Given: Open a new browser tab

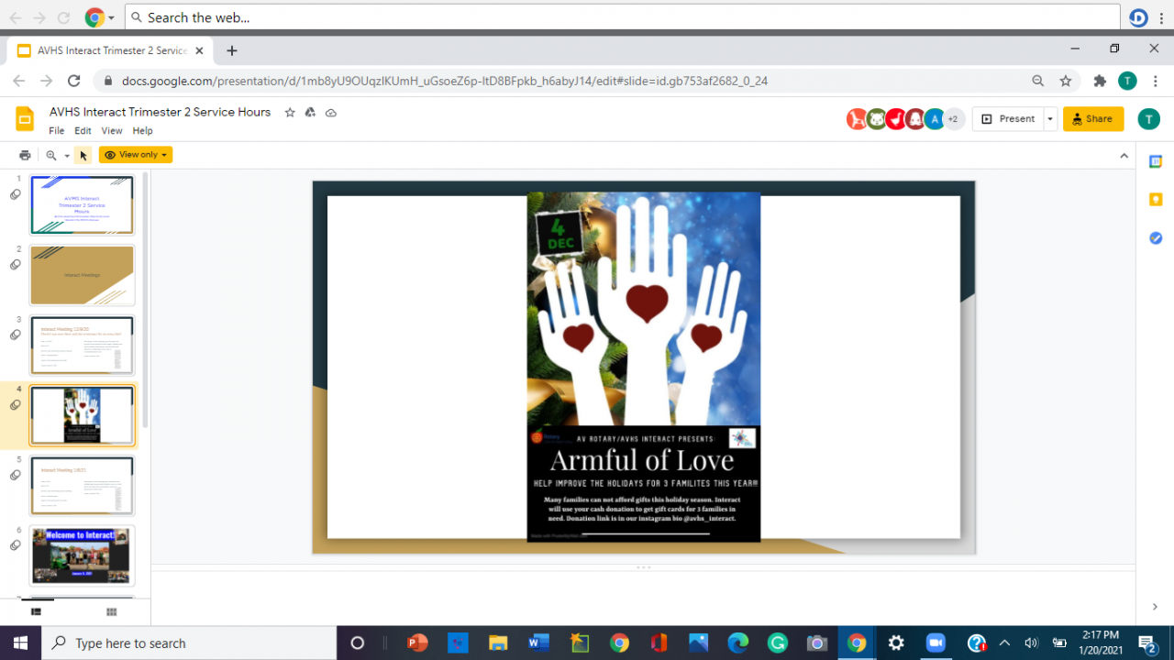Looking at the screenshot, I should coord(232,50).
